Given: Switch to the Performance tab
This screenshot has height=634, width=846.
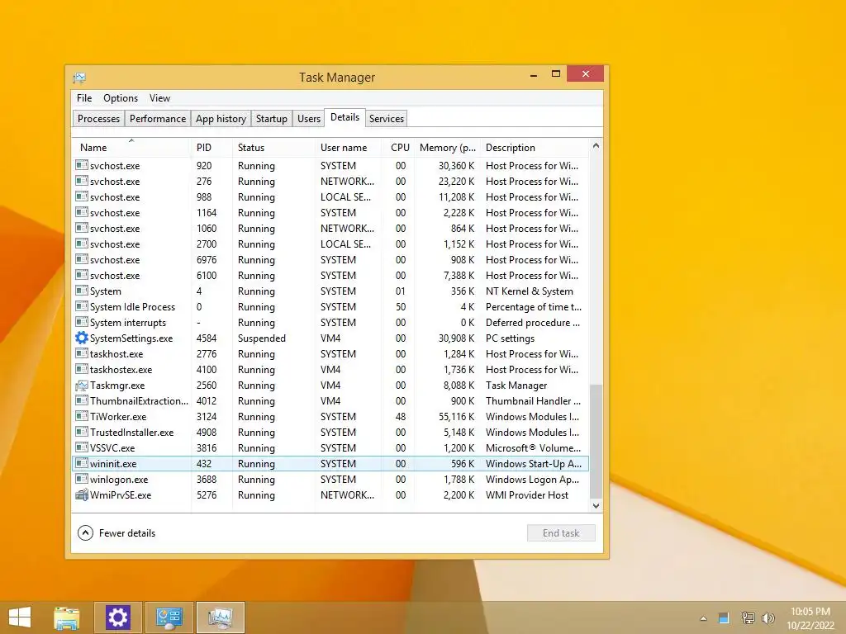Looking at the screenshot, I should coord(158,119).
